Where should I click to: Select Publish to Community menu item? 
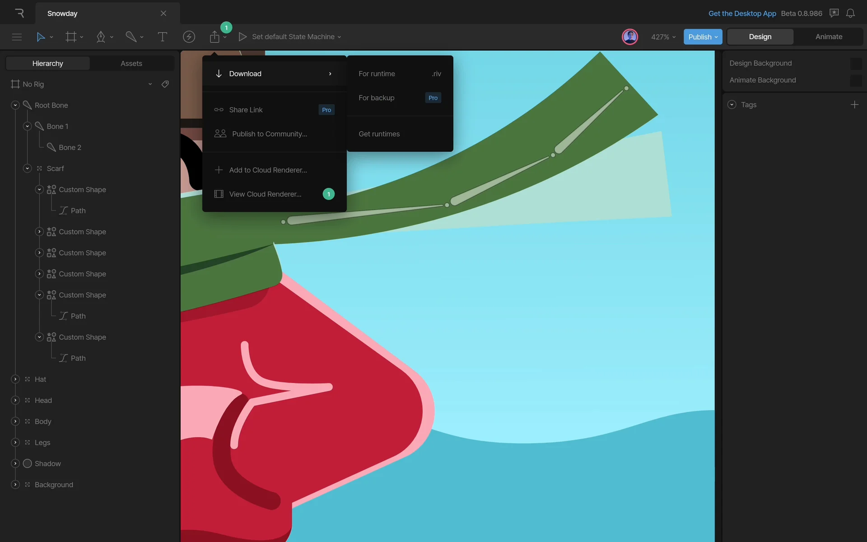(x=269, y=134)
